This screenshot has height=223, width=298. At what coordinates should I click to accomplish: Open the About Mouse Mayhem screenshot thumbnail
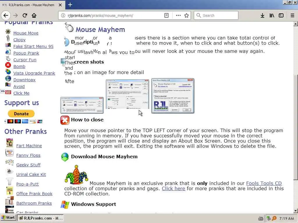pyautogui.click(x=173, y=96)
